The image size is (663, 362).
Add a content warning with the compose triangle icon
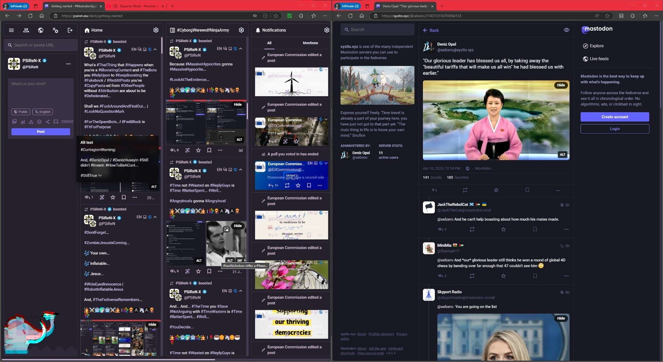[31, 122]
